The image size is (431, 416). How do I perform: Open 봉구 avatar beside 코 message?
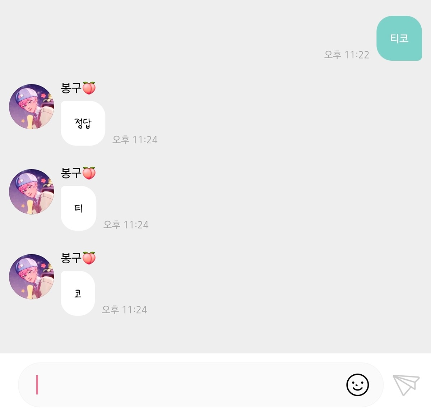click(x=32, y=277)
